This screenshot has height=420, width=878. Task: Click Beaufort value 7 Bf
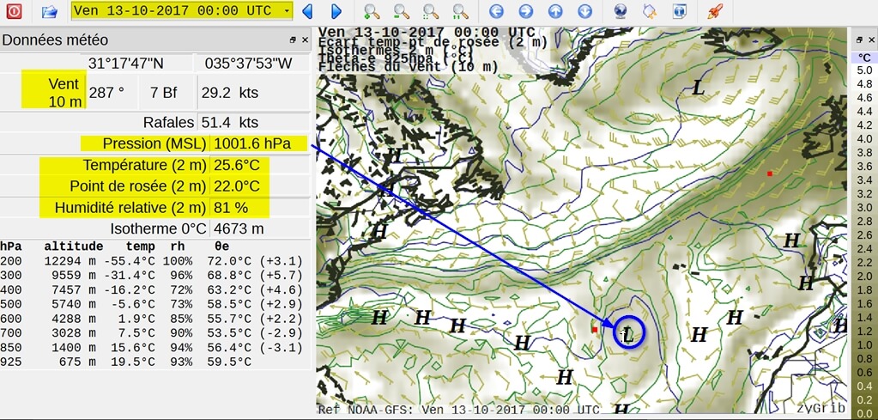click(x=163, y=93)
